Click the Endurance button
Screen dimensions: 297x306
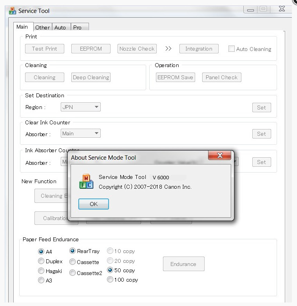pyautogui.click(x=184, y=264)
